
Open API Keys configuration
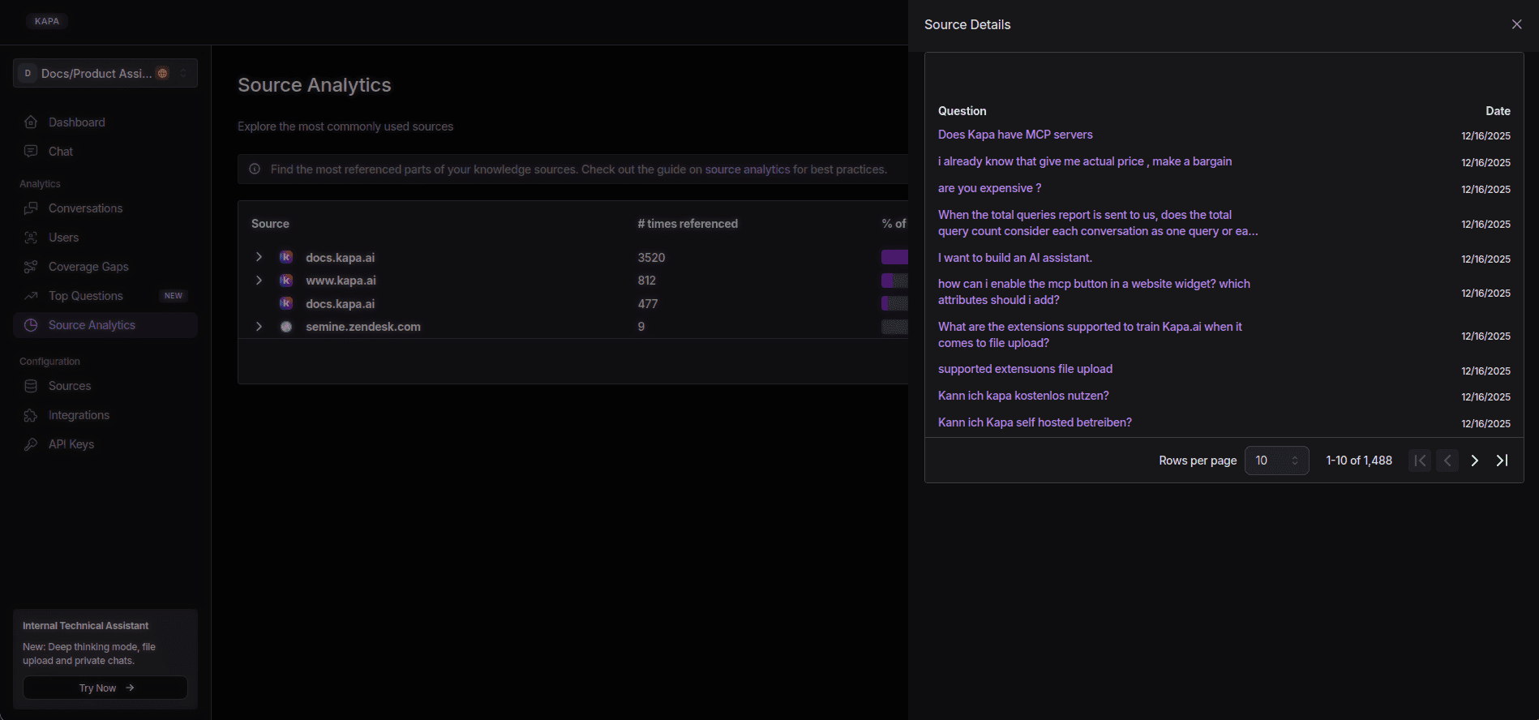click(x=105, y=444)
